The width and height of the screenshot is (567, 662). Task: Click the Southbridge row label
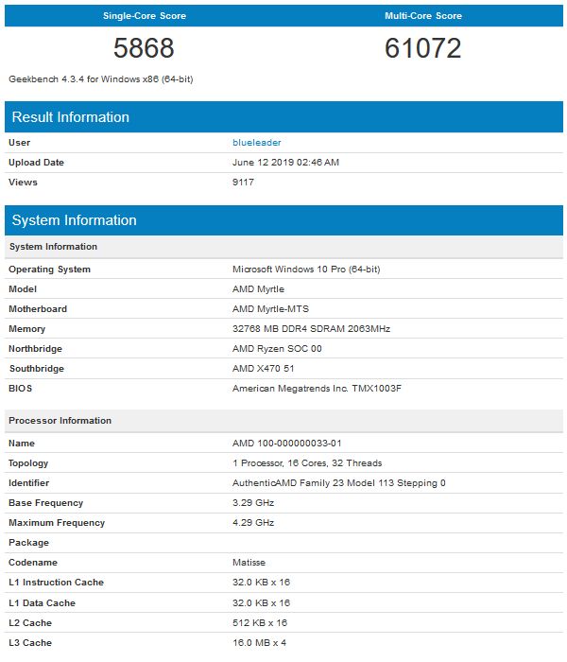37,369
